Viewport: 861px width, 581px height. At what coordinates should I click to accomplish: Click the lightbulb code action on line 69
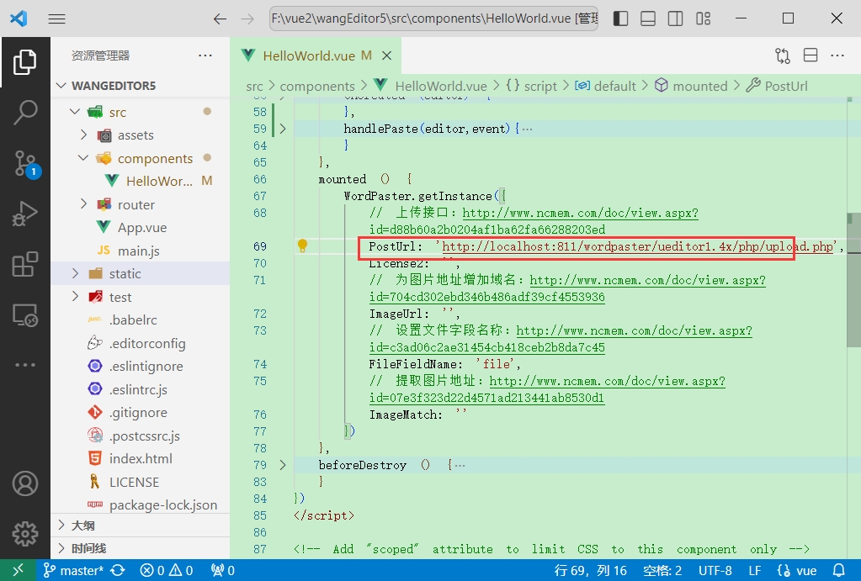(302, 246)
